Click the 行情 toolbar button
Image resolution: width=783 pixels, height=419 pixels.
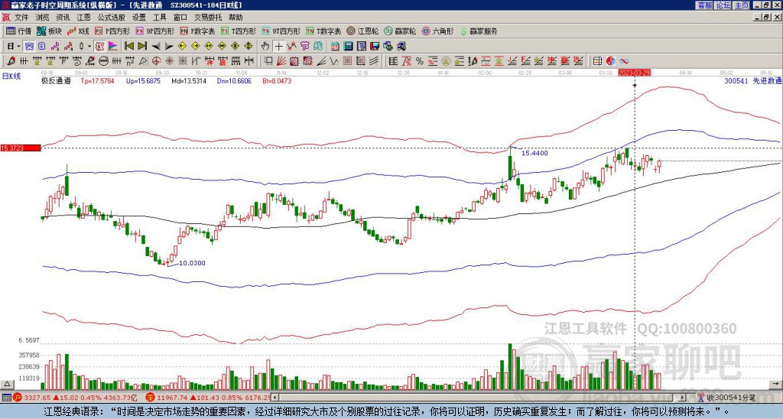pyautogui.click(x=18, y=31)
